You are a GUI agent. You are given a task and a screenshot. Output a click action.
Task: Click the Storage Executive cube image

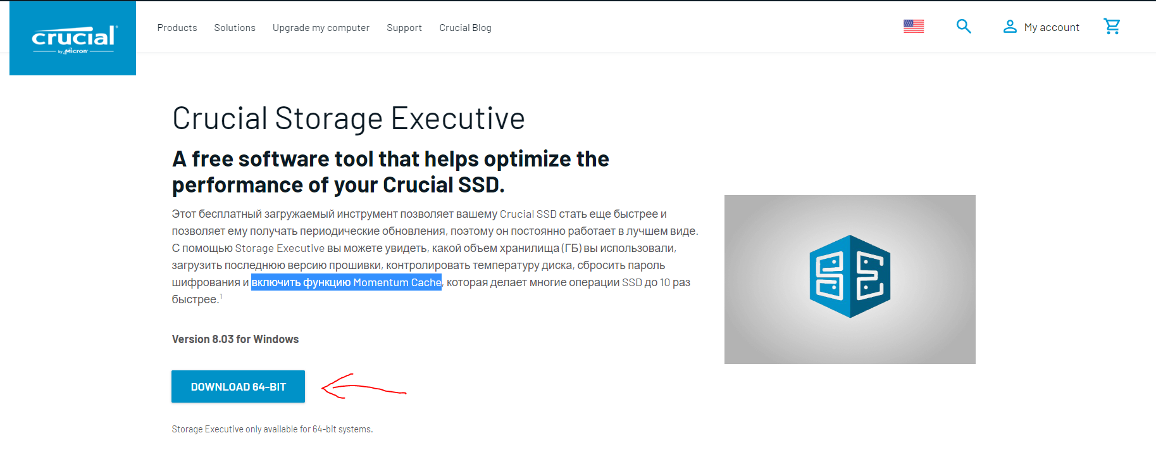click(x=850, y=279)
